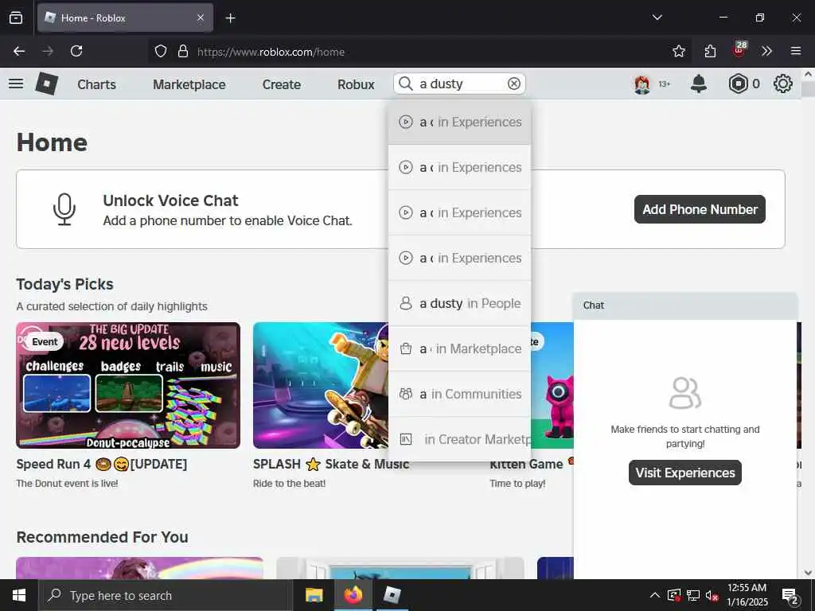Viewport: 815px width, 611px height.
Task: Click the Chat panel header
Action: [x=685, y=305]
